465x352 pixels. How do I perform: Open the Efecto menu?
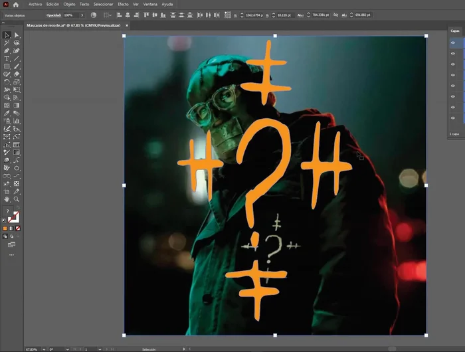tap(123, 4)
